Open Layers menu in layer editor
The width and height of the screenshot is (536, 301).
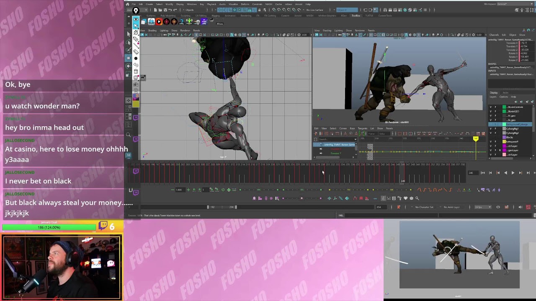click(x=493, y=97)
